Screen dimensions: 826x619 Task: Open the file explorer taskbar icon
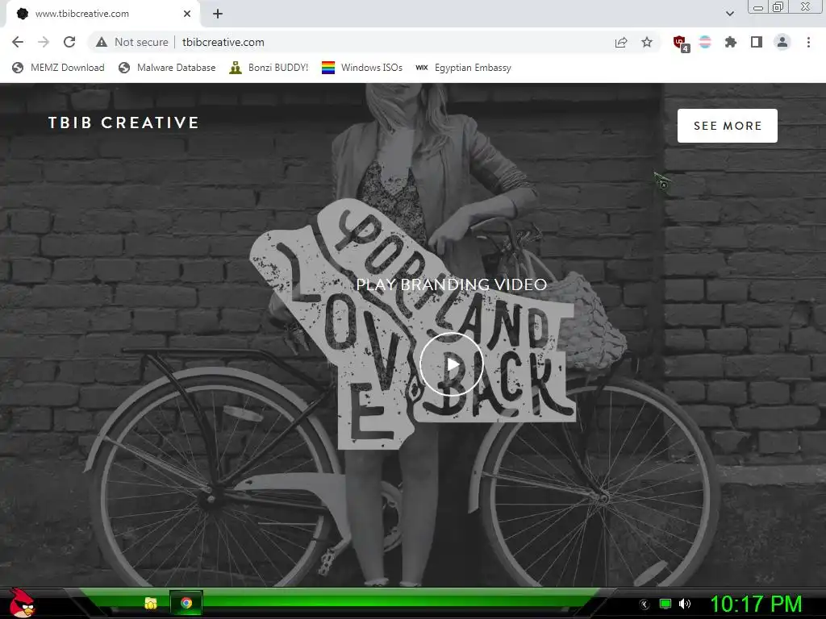coord(151,603)
